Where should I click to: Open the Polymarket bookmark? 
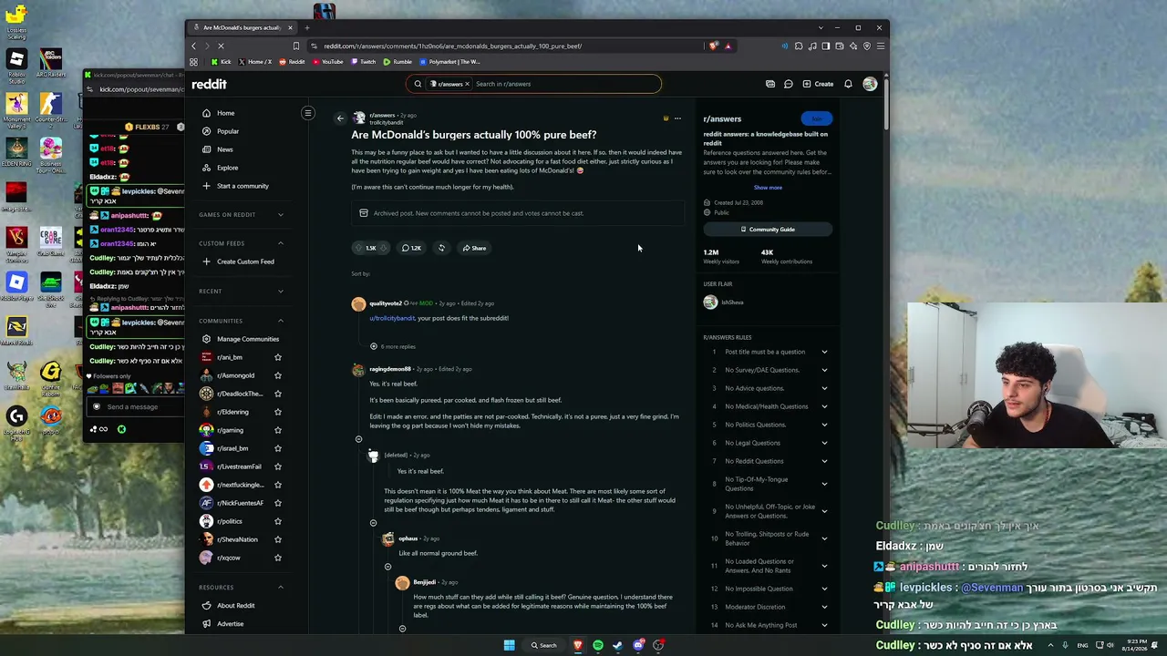point(449,62)
